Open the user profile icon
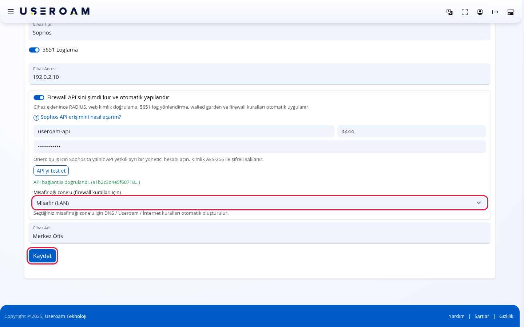This screenshot has height=327, width=524. 480,12
